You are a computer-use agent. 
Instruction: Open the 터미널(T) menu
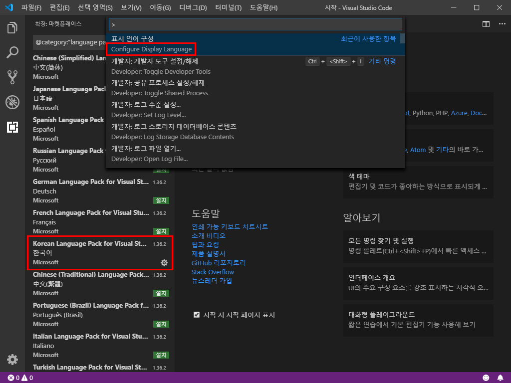pyautogui.click(x=229, y=7)
